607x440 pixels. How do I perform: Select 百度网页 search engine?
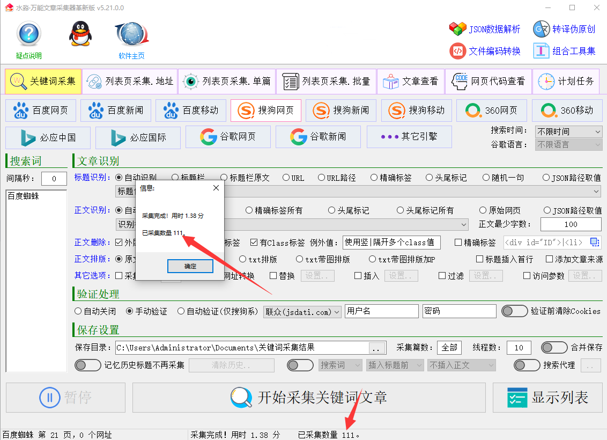[x=41, y=111]
